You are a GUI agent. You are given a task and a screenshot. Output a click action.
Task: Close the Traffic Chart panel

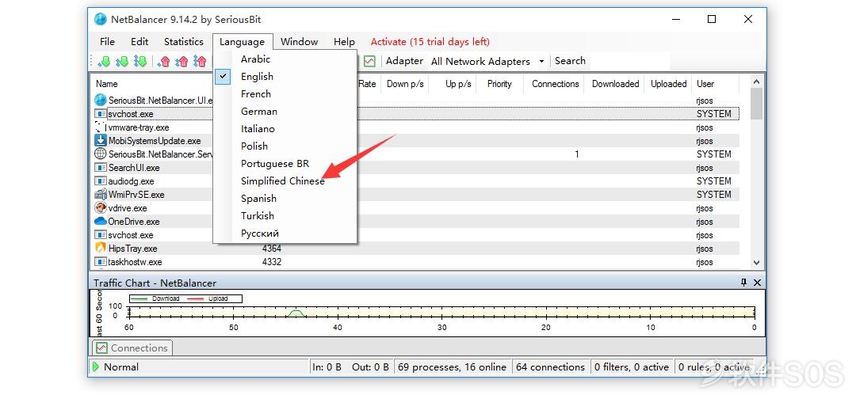point(757,283)
